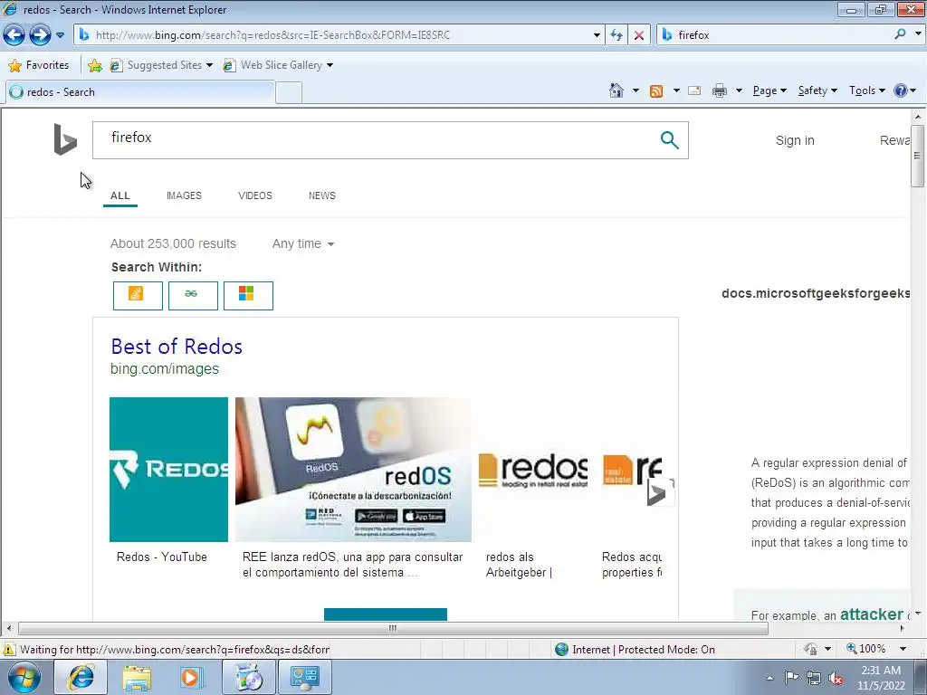This screenshot has height=695, width=927.
Task: Click the image carousel next arrow
Action: 660,491
